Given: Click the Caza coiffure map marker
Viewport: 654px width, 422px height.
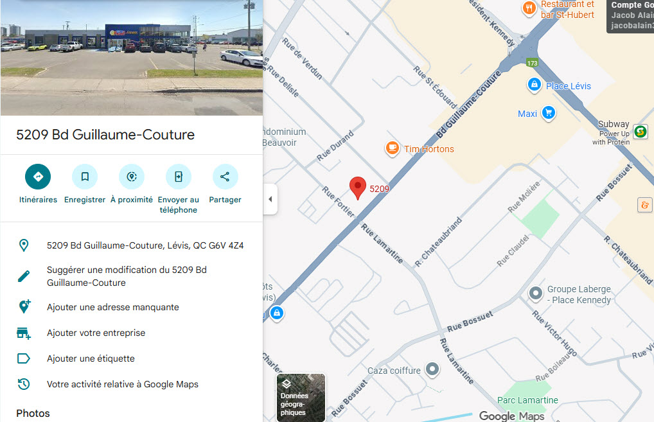Looking at the screenshot, I should click(433, 369).
